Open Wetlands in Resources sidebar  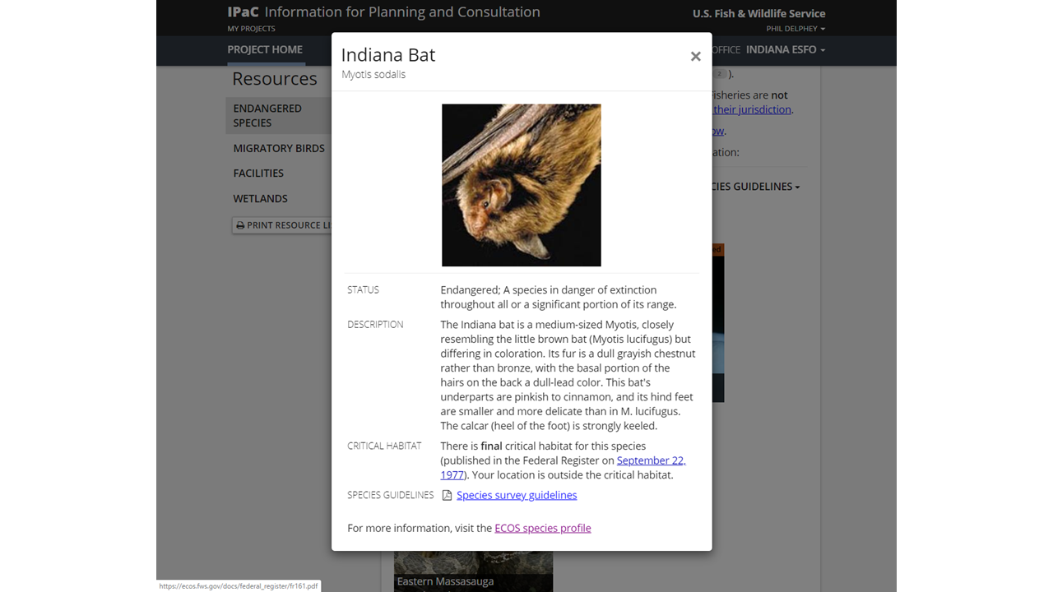[260, 198]
